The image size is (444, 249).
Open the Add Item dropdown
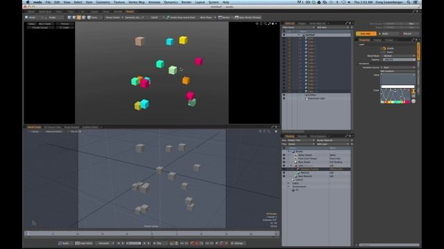tap(332, 28)
